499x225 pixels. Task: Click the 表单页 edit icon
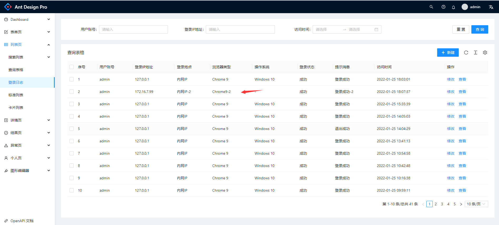click(6, 32)
